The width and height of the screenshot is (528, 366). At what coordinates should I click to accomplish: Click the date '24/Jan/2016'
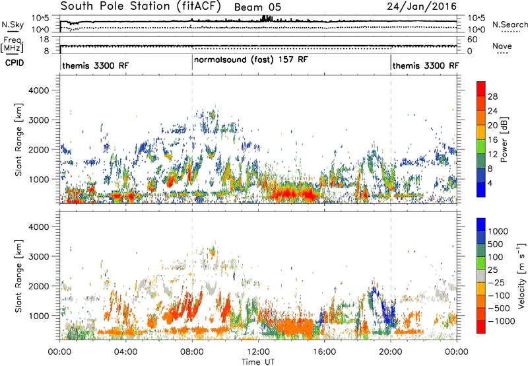click(422, 7)
